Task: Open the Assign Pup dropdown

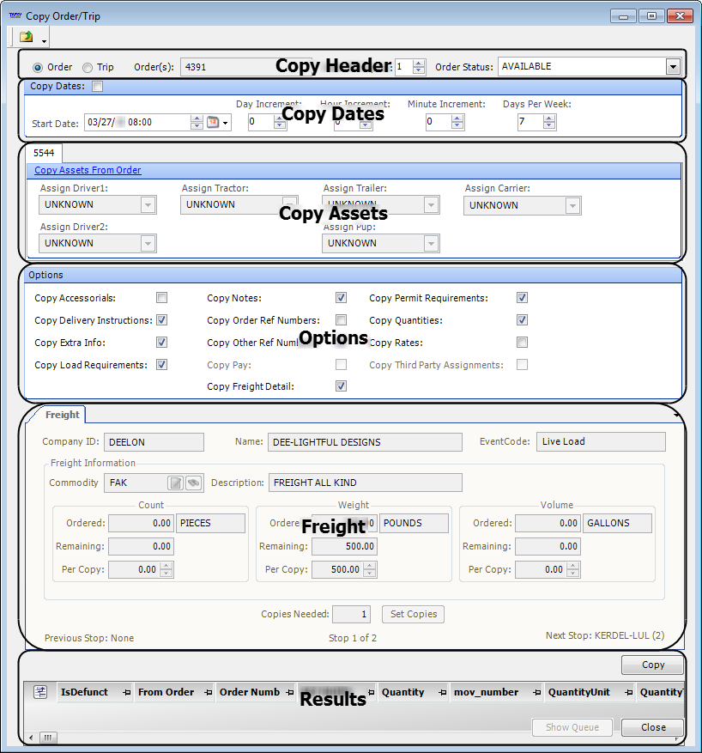Action: click(431, 244)
